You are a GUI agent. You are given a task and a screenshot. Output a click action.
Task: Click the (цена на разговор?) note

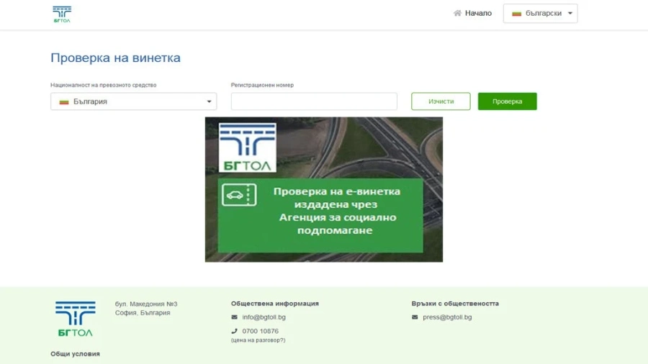tap(258, 340)
